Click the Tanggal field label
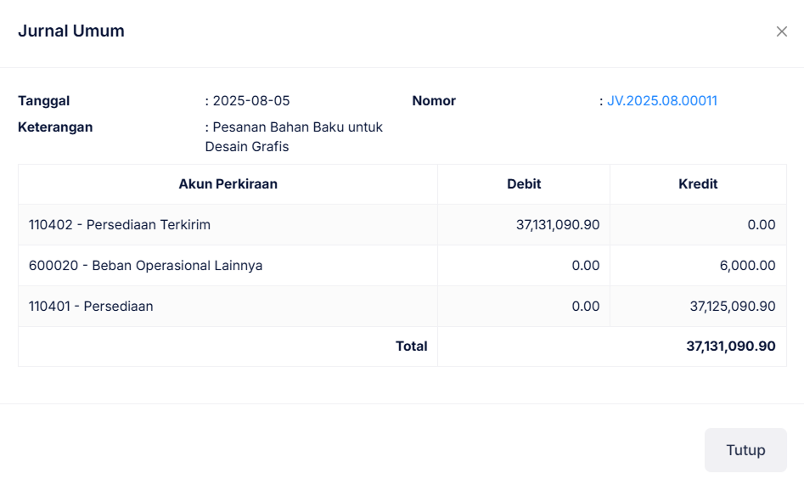The height and width of the screenshot is (490, 804). 44,101
